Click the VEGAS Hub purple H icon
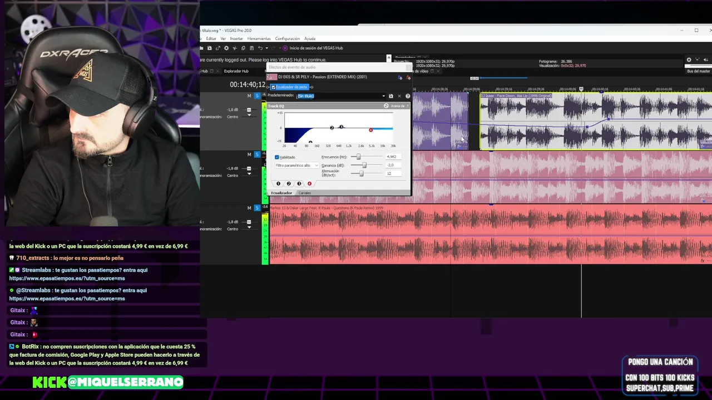 click(285, 48)
